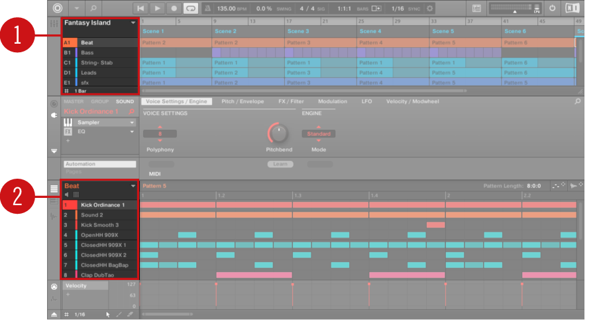Open the LFO parameter tab
Image resolution: width=603 pixels, height=321 pixels.
[366, 101]
